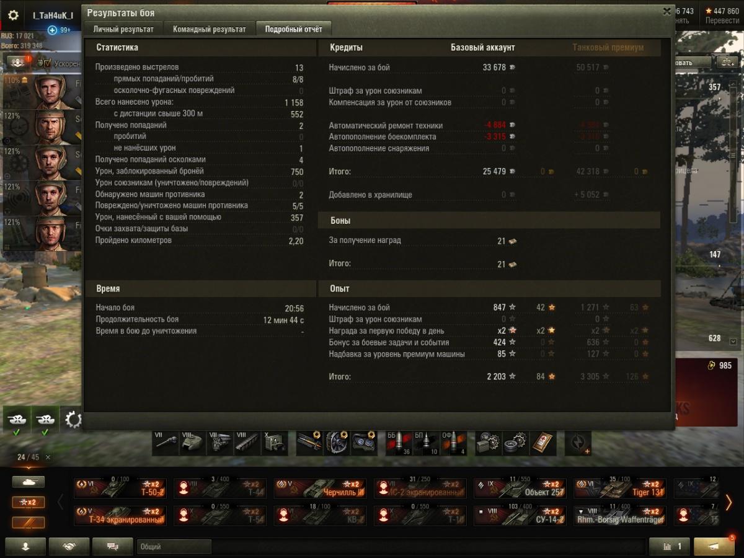This screenshot has height=558, width=744.
Task: Open the third consumable slot with red cross
Action: tap(542, 443)
